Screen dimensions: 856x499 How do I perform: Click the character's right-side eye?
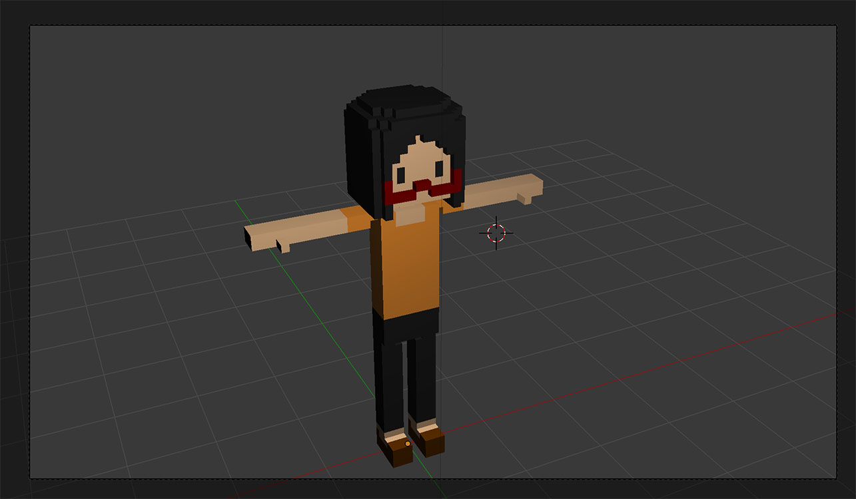pyautogui.click(x=438, y=170)
